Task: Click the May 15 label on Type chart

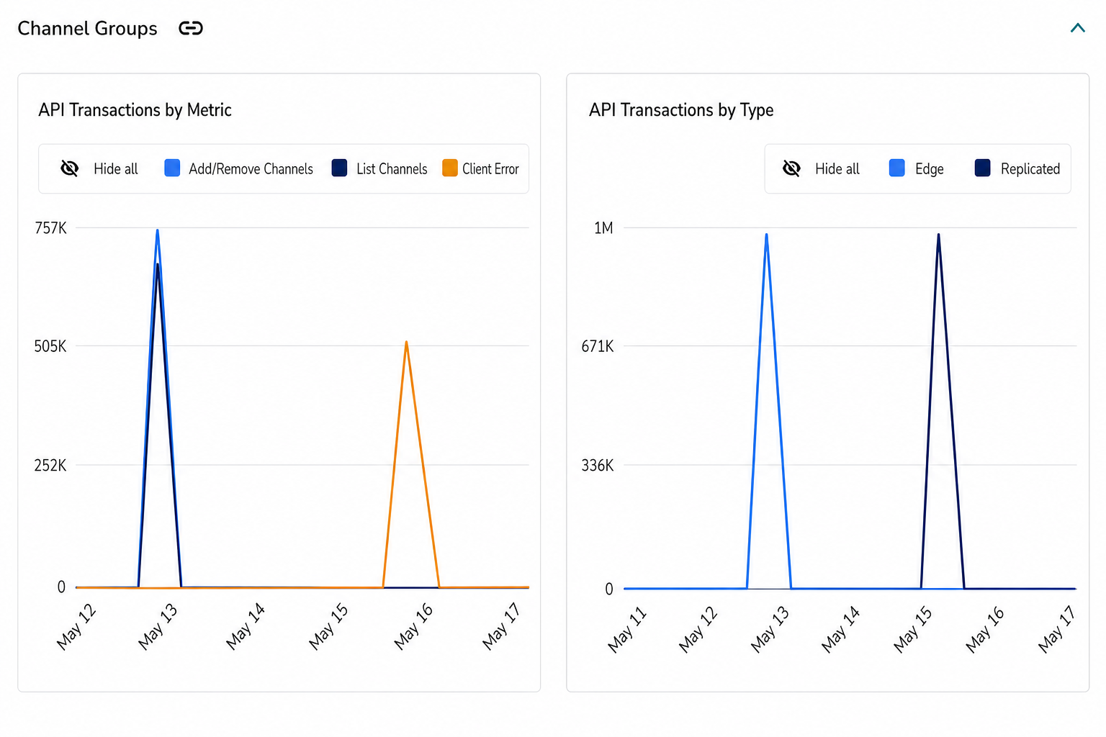Action: coord(912,630)
